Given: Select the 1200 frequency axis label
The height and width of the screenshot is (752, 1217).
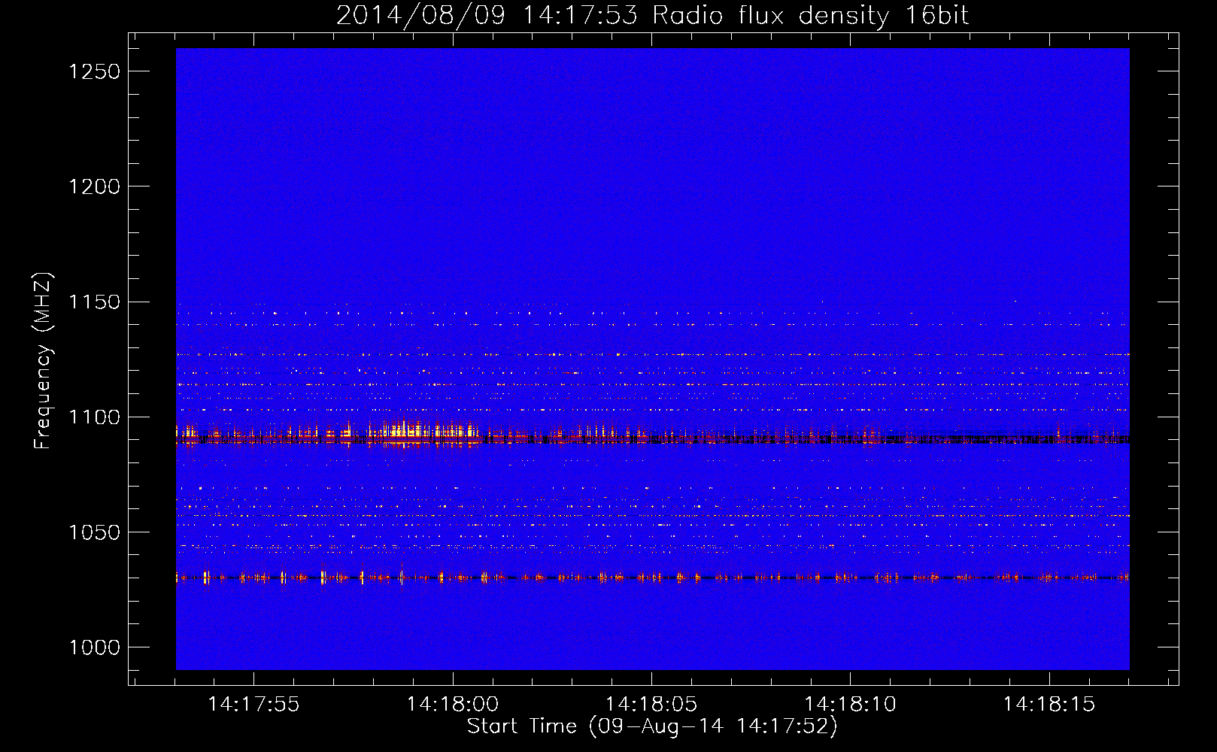Looking at the screenshot, I should [x=94, y=186].
